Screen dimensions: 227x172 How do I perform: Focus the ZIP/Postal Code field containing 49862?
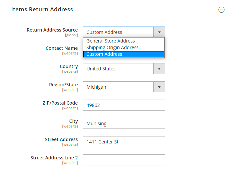[124, 105]
